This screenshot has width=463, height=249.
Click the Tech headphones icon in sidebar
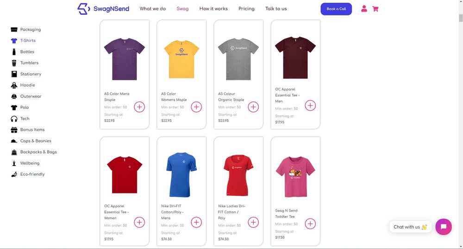click(x=14, y=119)
